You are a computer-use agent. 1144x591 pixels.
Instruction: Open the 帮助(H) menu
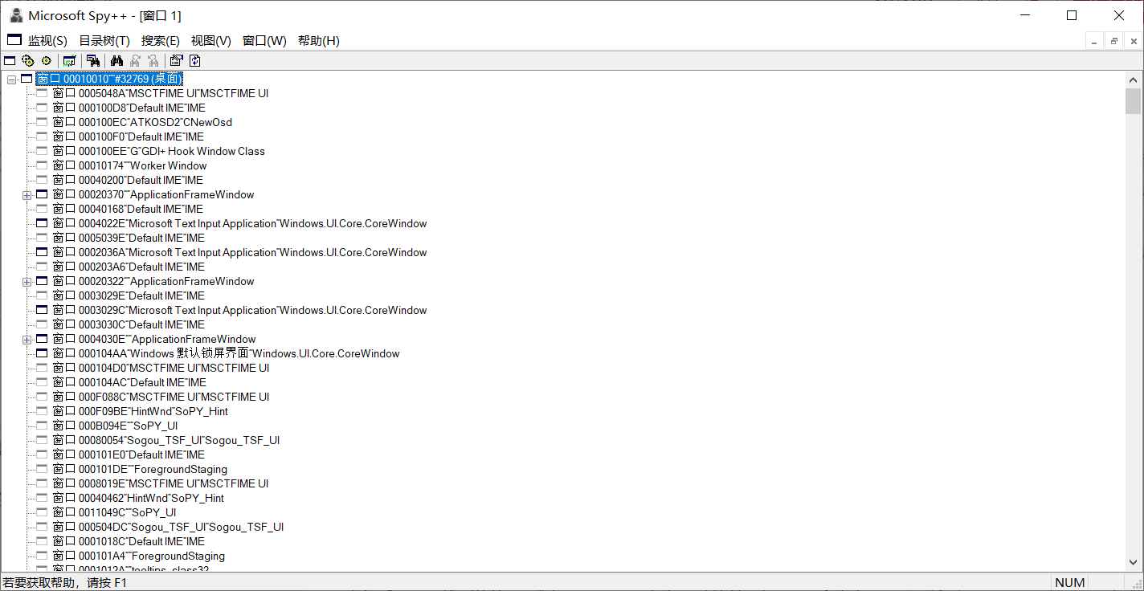(x=319, y=41)
